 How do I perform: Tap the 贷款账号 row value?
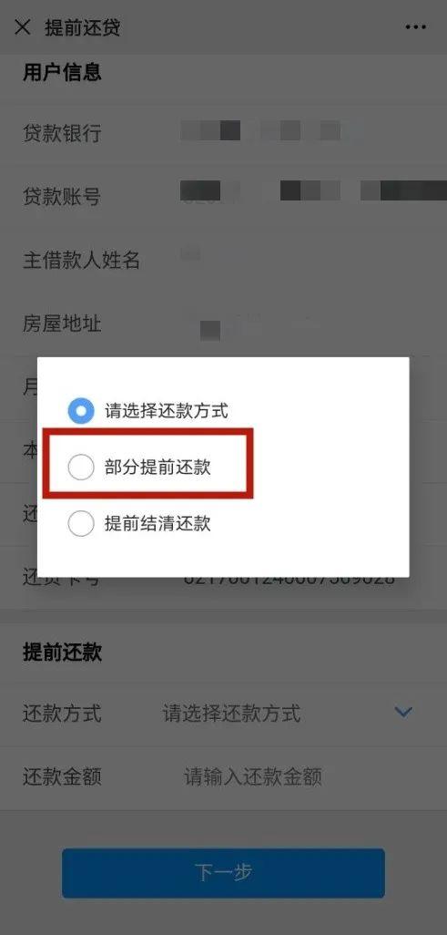click(x=314, y=190)
